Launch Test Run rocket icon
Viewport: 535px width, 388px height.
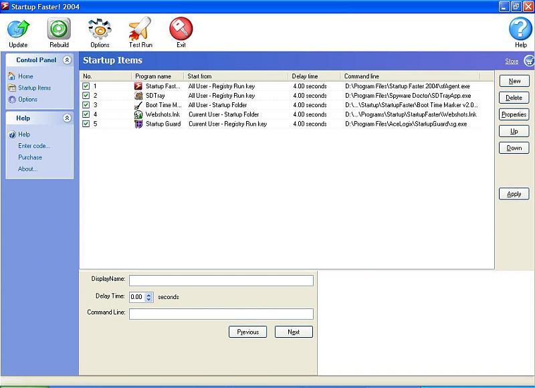click(x=140, y=29)
